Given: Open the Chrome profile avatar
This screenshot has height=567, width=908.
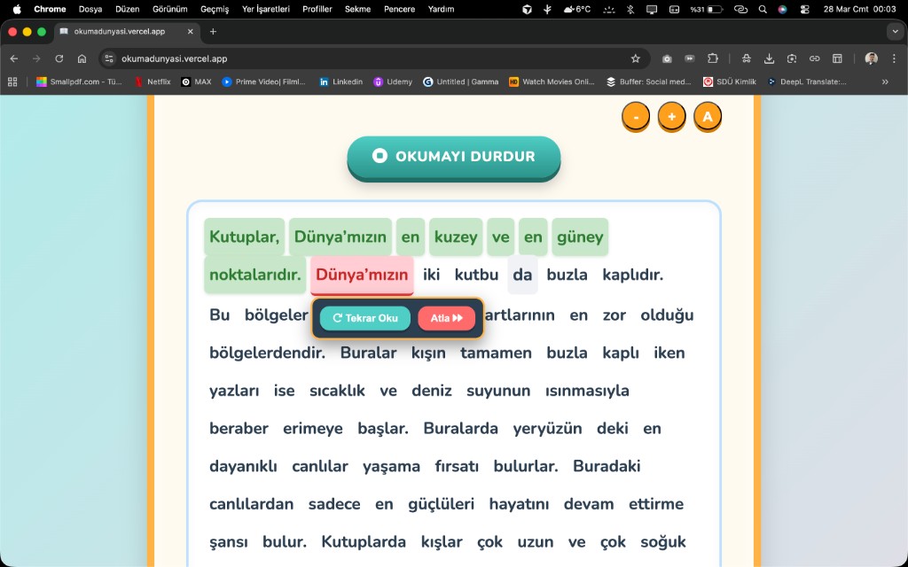Looking at the screenshot, I should point(871,58).
